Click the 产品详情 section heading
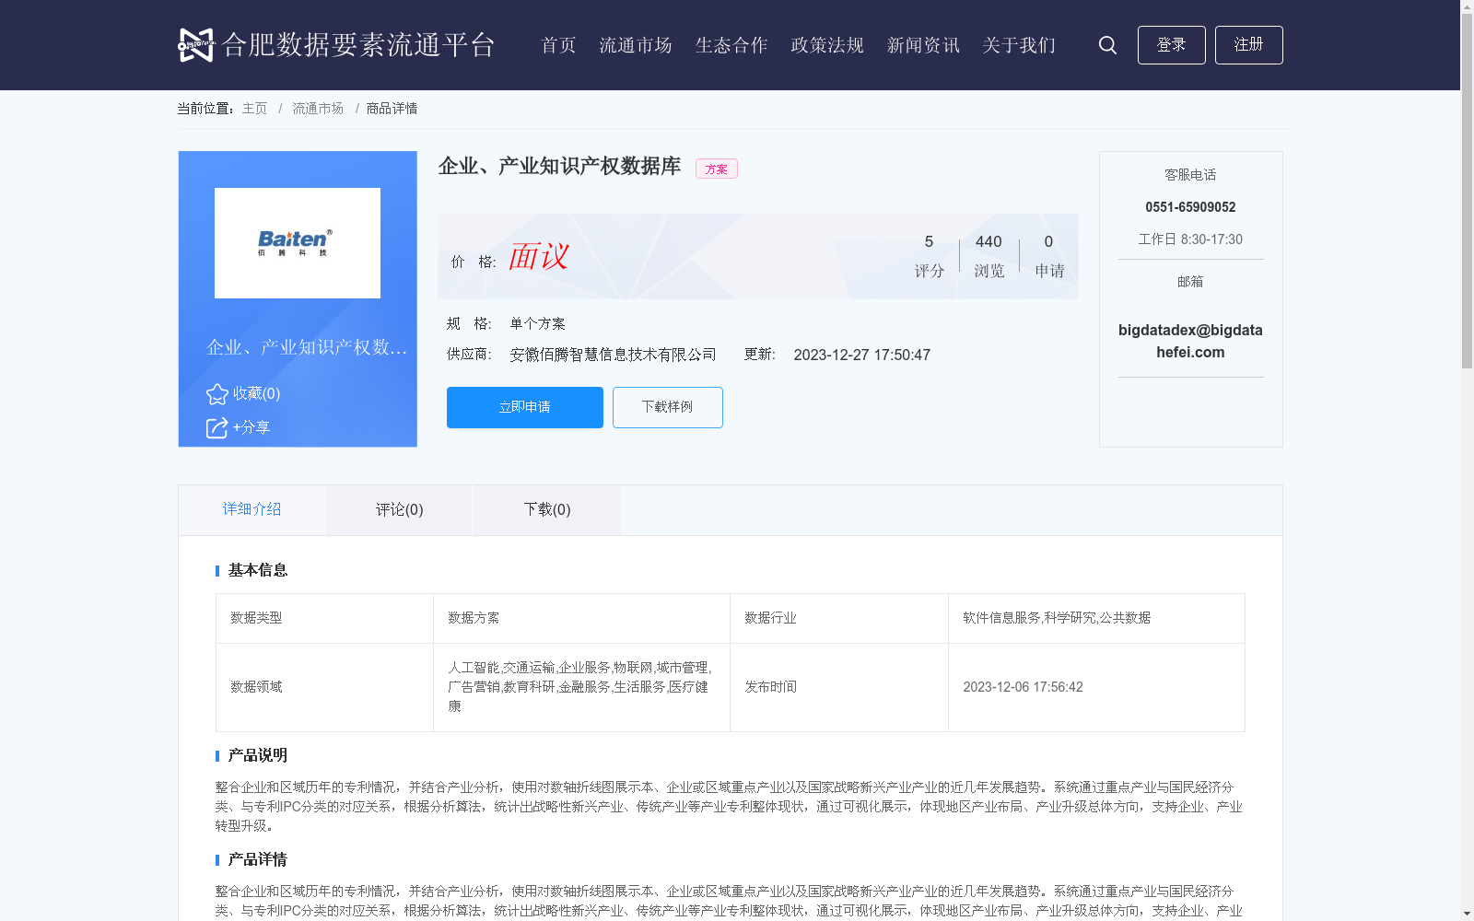 click(258, 859)
